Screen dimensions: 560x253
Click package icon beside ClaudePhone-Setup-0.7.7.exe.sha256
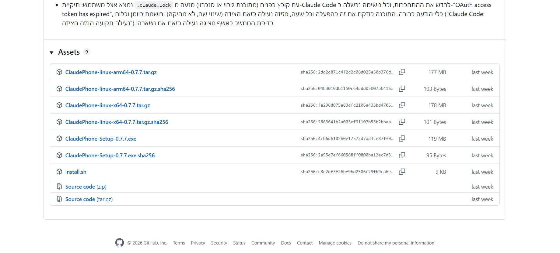(59, 155)
